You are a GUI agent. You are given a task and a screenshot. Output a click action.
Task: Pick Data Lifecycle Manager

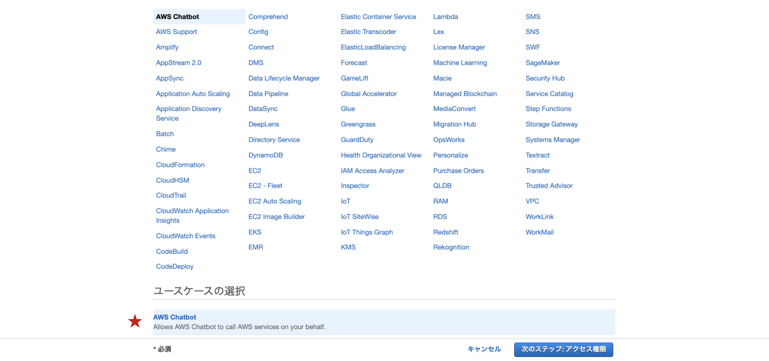point(284,78)
